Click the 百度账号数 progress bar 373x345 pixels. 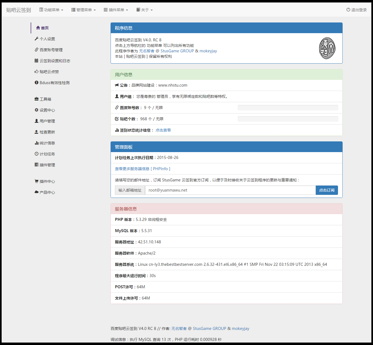click(x=288, y=108)
